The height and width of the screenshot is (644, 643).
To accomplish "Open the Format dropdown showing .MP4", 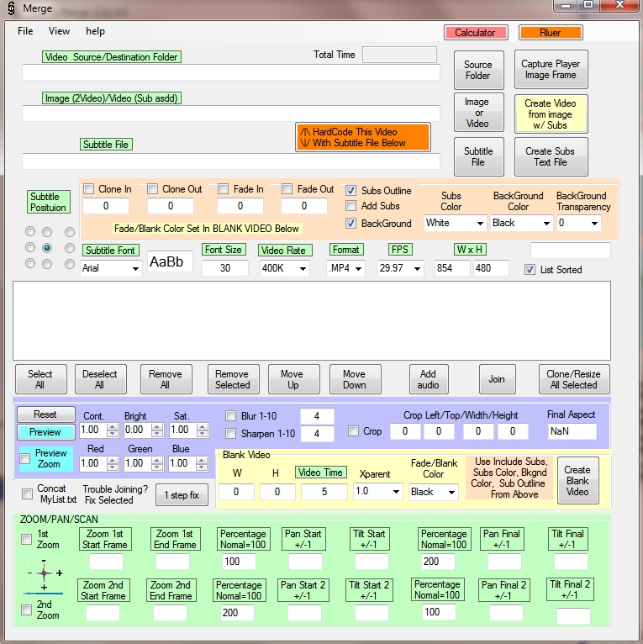I will tap(345, 268).
